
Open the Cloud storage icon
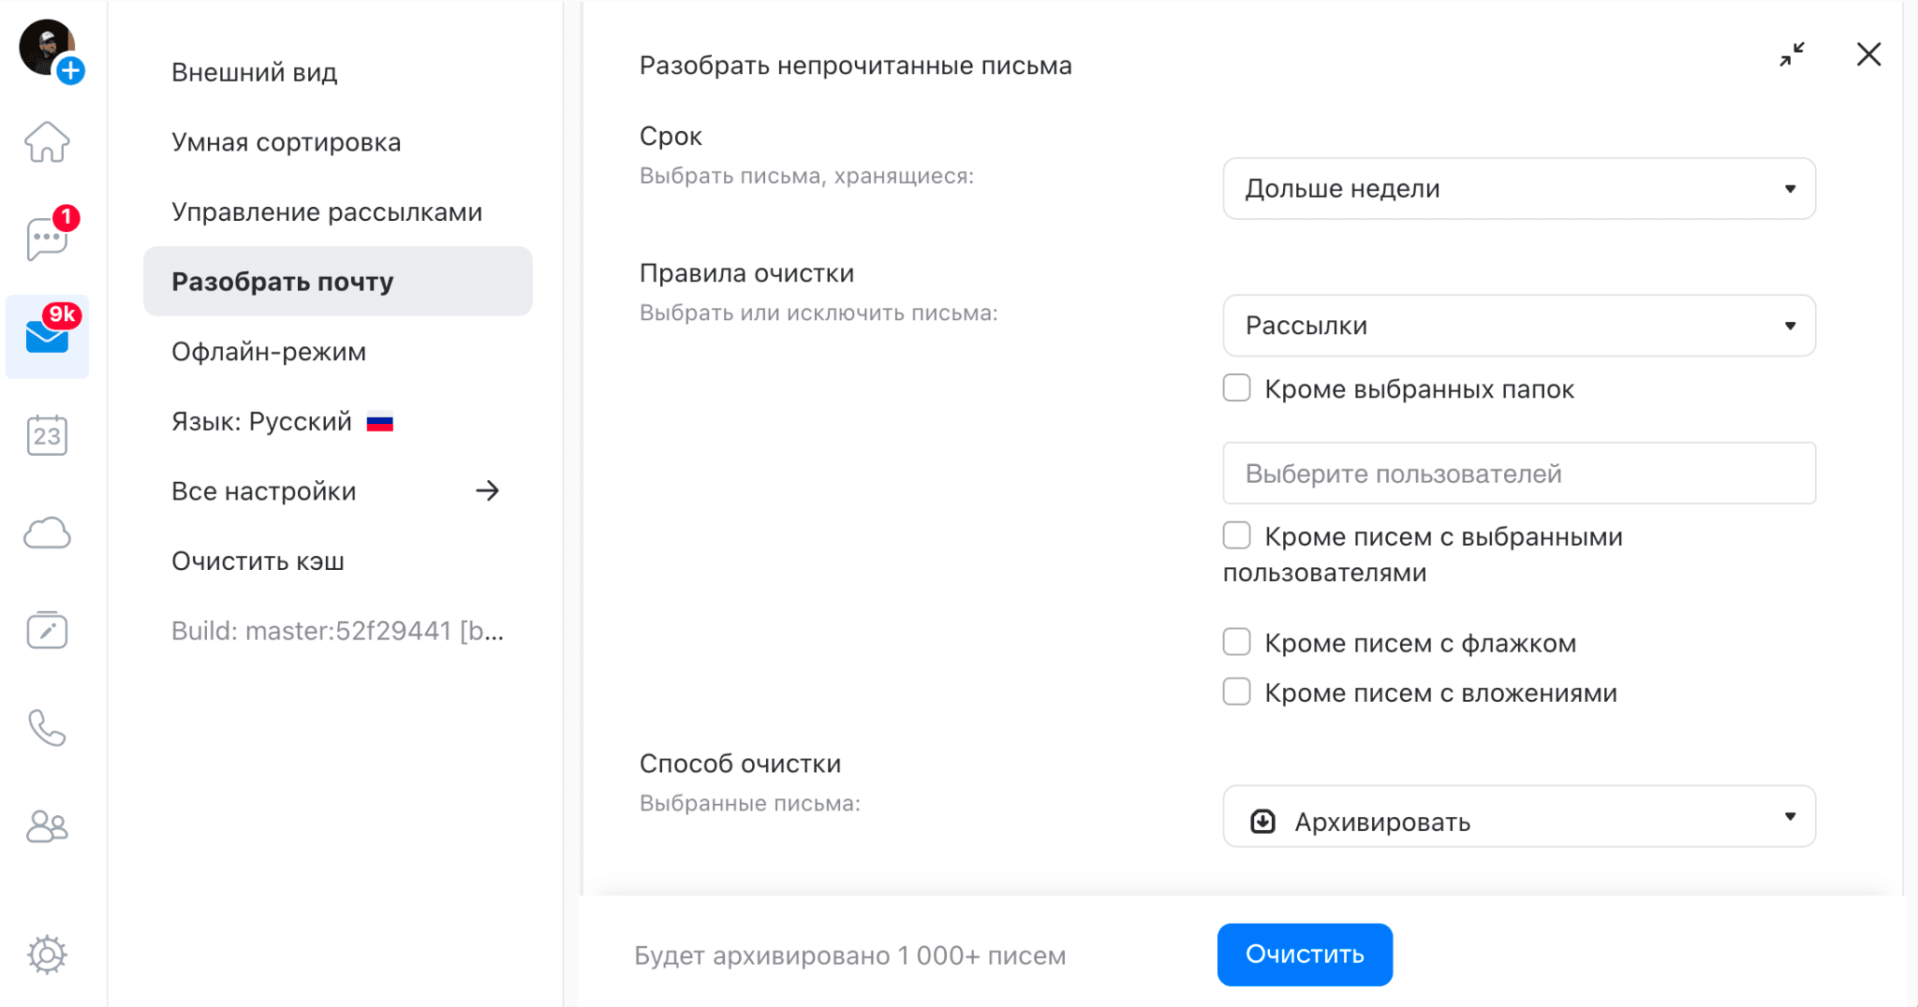point(47,533)
